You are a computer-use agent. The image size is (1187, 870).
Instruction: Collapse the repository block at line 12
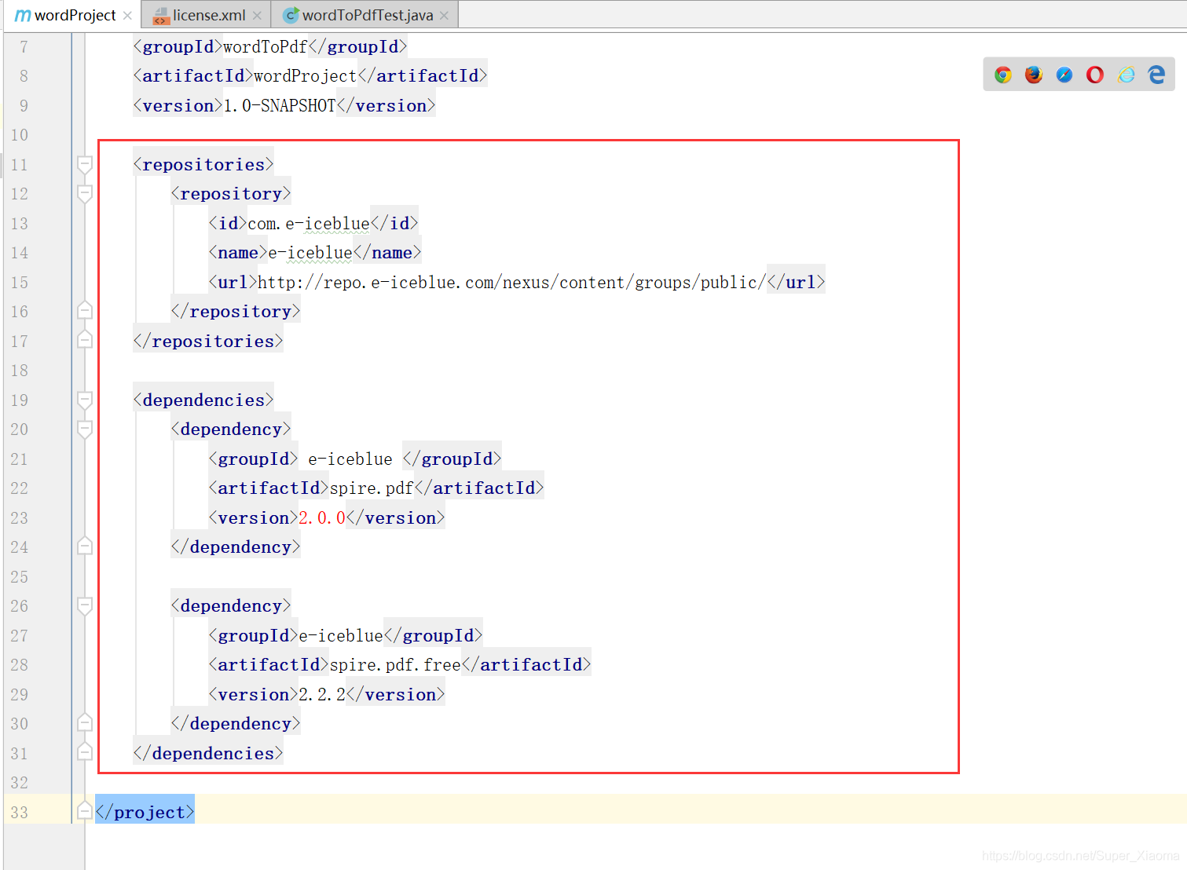tap(85, 194)
